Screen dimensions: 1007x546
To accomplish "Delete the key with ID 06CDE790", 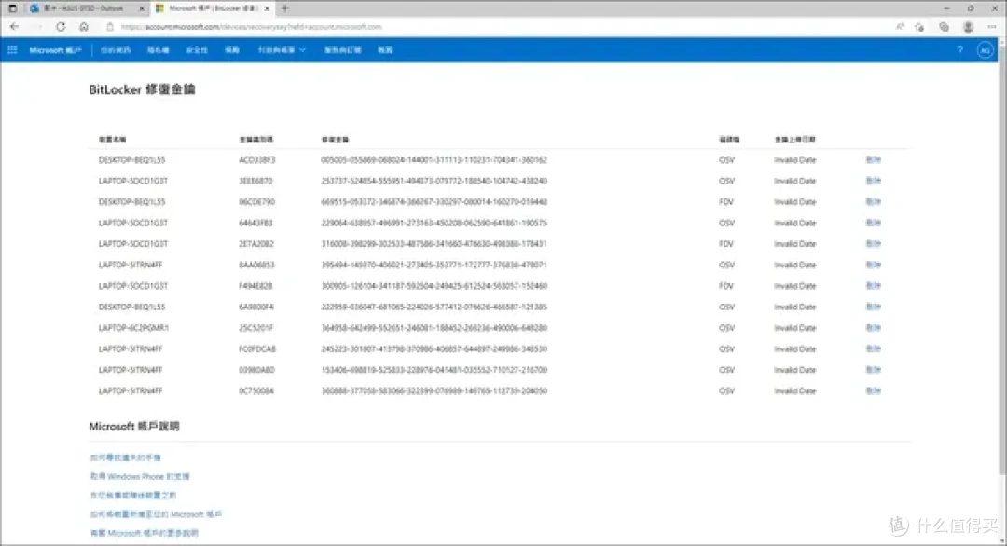I will [x=874, y=202].
